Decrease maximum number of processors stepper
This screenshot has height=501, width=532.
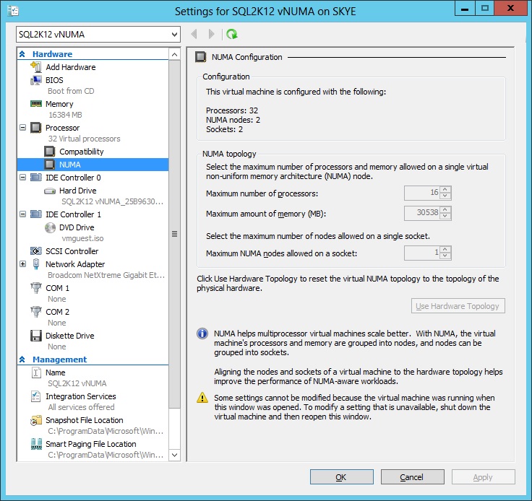coord(445,196)
